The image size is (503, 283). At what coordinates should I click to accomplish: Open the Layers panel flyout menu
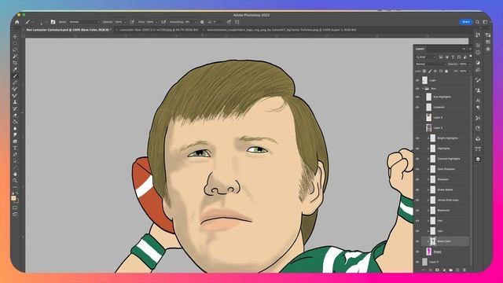point(470,49)
